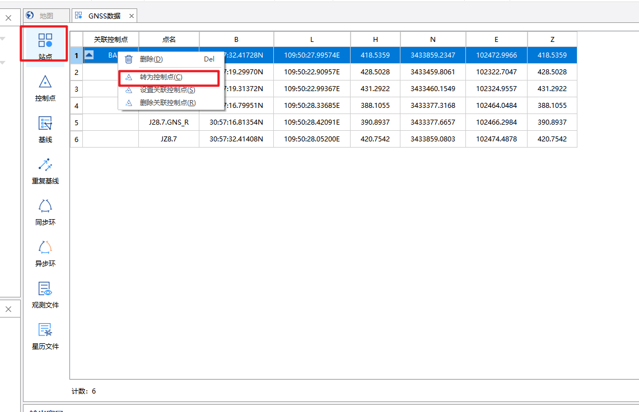Choose 转为控制点 from context menu
This screenshot has width=639, height=412.
(x=161, y=77)
